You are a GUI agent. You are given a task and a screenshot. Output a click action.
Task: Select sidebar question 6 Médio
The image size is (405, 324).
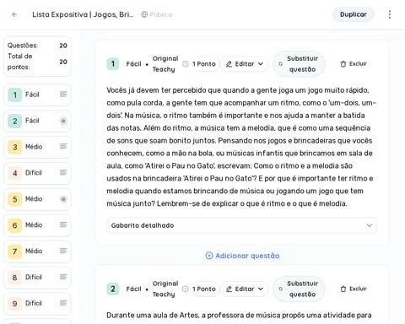[x=37, y=225]
